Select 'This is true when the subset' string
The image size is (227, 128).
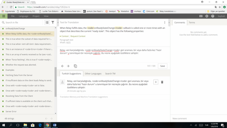(27, 39)
